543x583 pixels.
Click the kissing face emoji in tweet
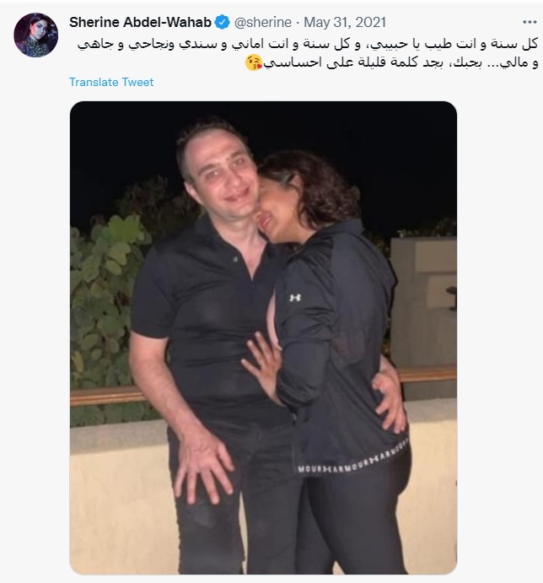(254, 62)
